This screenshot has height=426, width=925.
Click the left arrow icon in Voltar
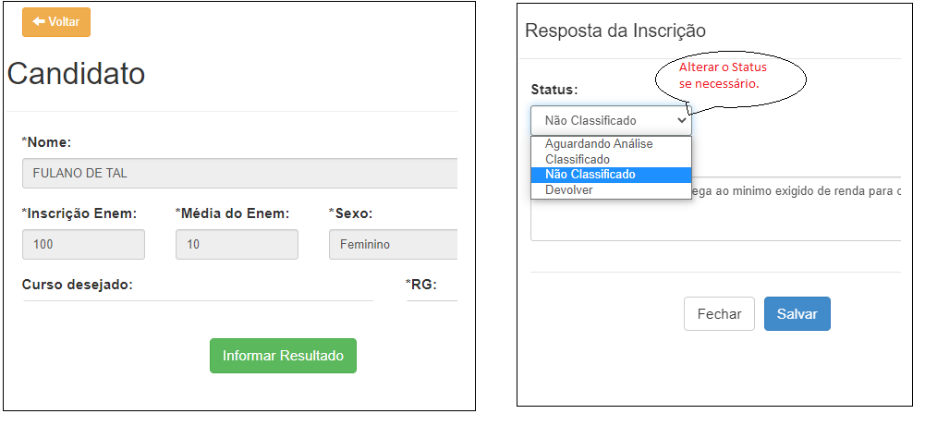(39, 22)
